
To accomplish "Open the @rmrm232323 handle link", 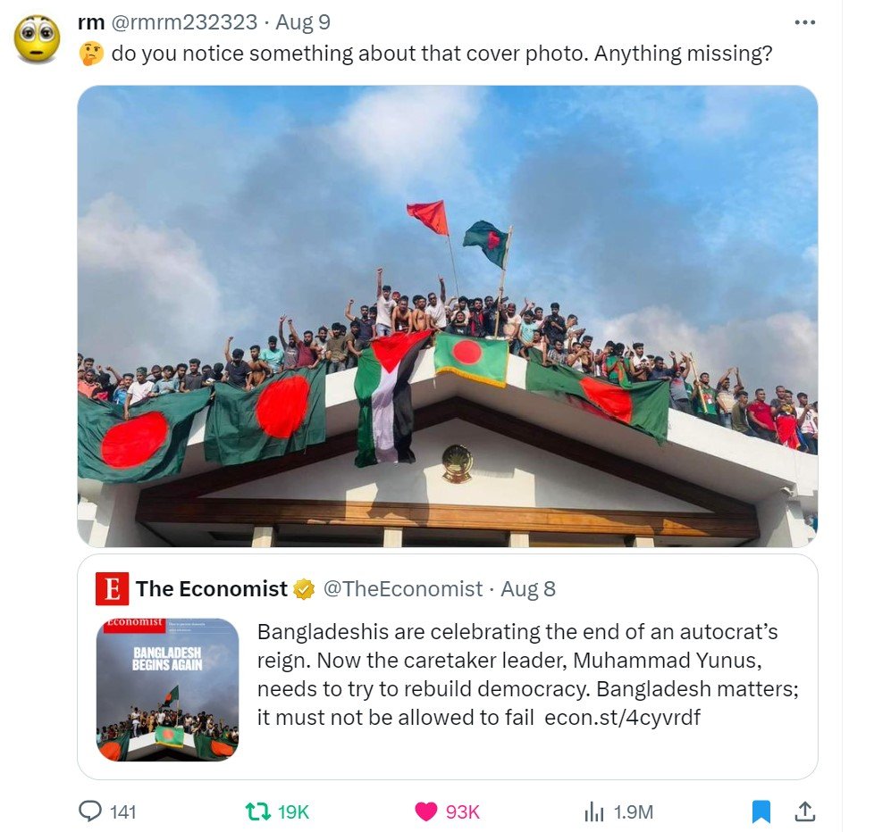I will (x=184, y=22).
